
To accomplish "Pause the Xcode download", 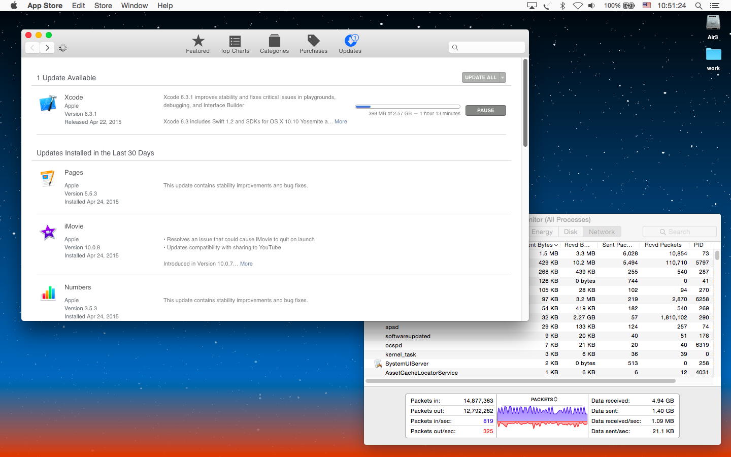I will pos(485,110).
